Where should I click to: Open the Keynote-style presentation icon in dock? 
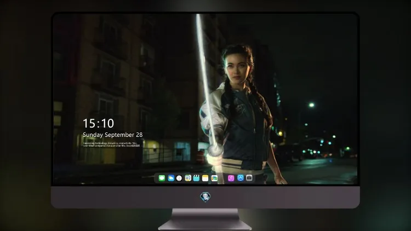[188, 178]
